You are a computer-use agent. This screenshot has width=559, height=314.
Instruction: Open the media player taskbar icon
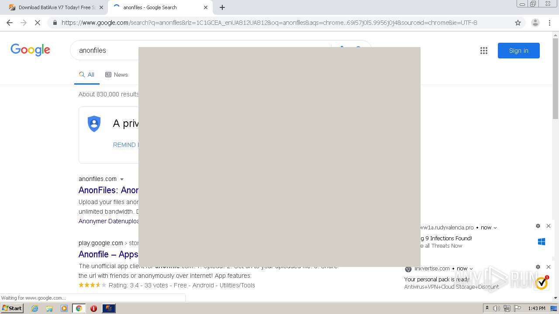click(64, 308)
